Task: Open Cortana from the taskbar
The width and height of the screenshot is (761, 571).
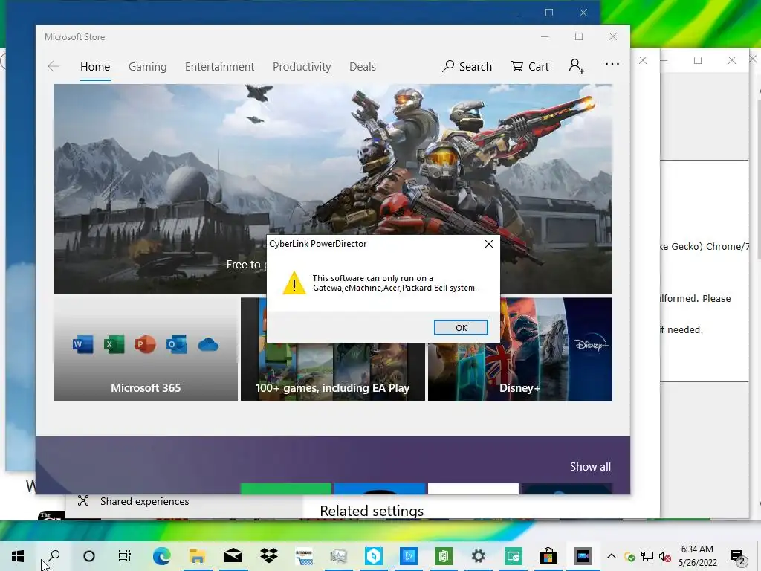Action: pos(89,556)
